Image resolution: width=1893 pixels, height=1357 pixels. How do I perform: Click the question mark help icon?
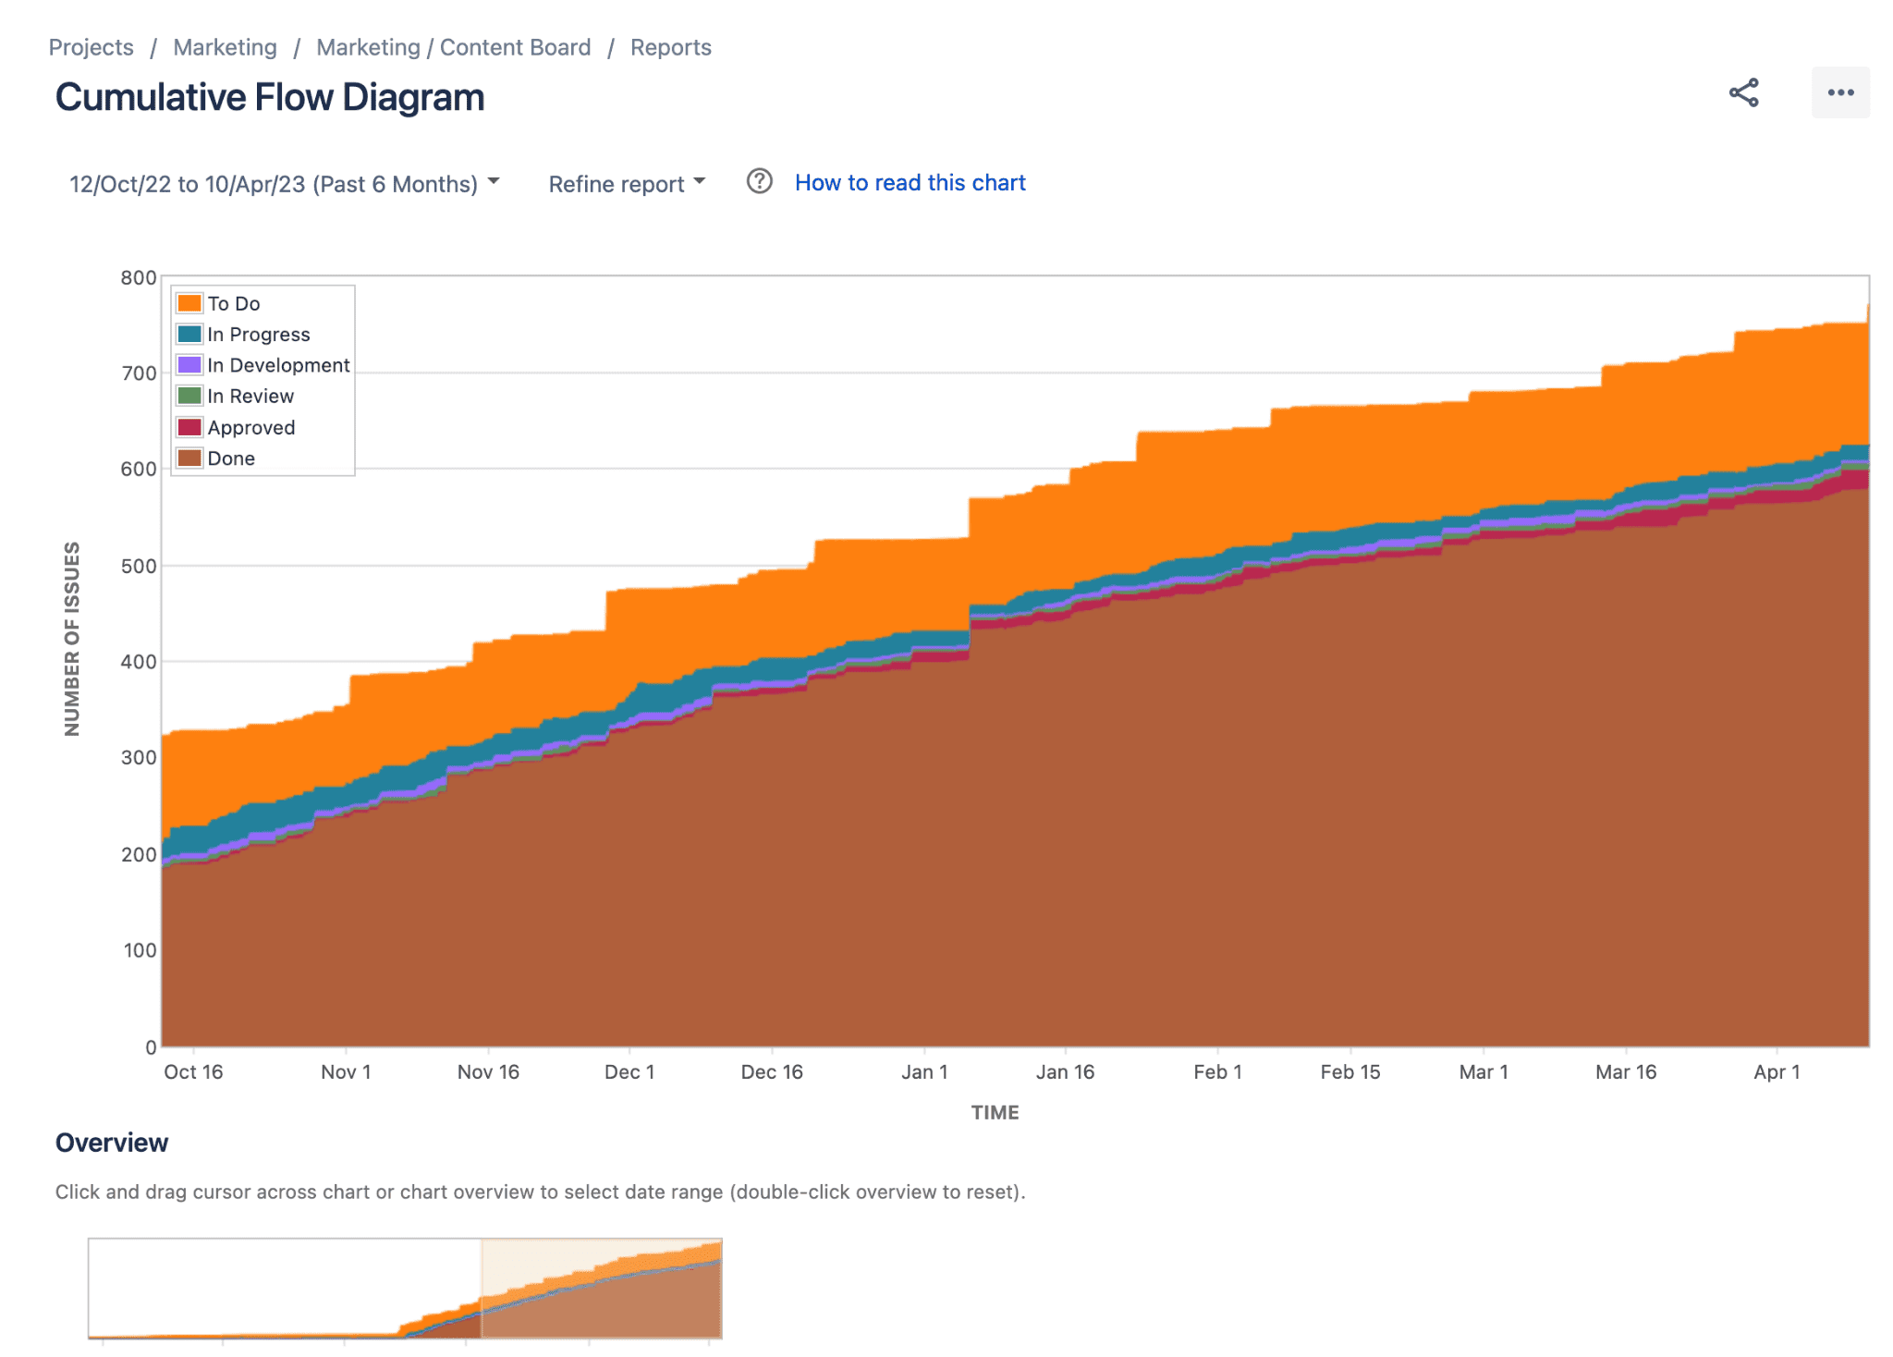758,182
